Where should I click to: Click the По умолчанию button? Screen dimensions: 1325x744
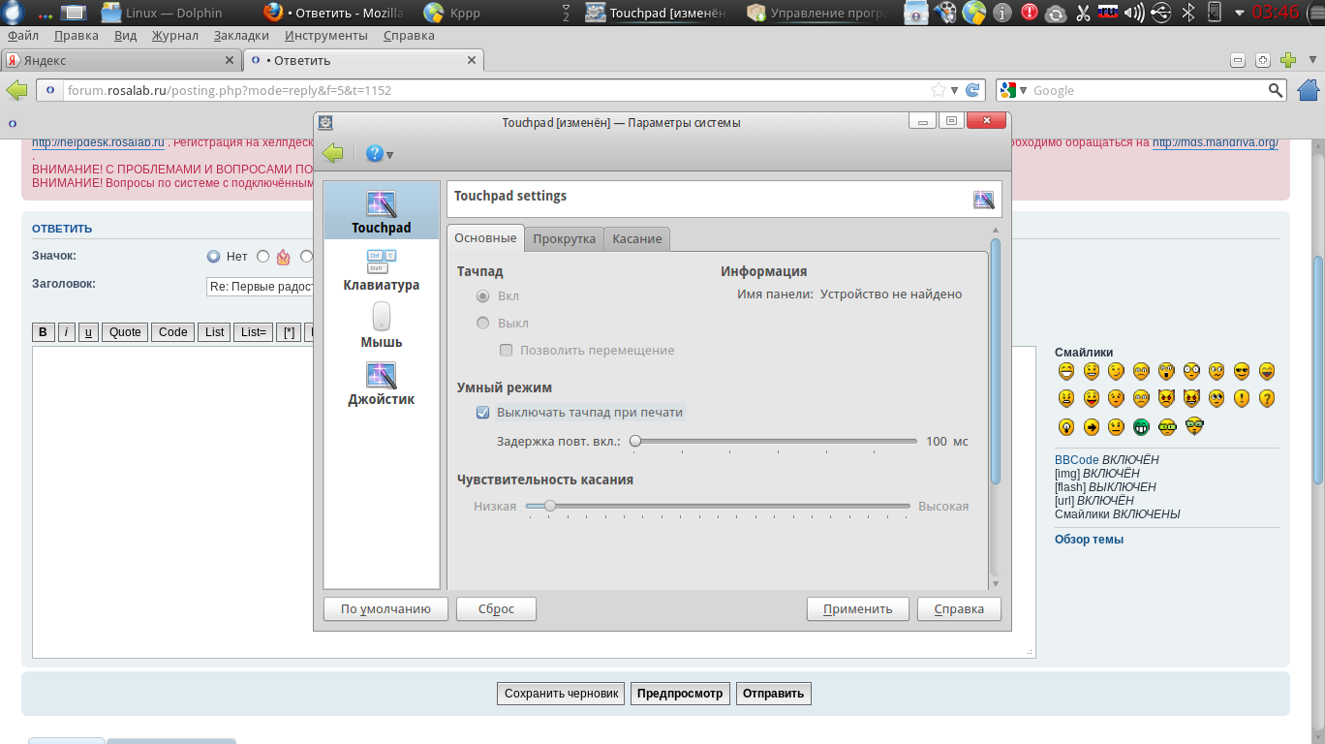pos(385,609)
